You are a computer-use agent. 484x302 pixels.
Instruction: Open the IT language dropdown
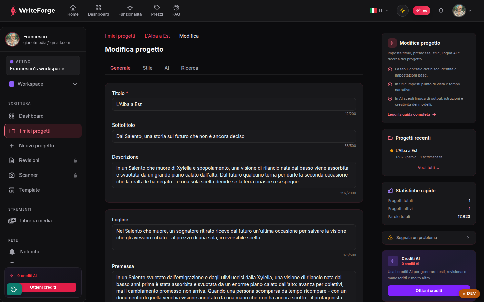point(379,11)
